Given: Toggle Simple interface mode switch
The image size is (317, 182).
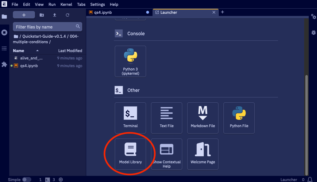Looking at the screenshot, I should click(27, 179).
